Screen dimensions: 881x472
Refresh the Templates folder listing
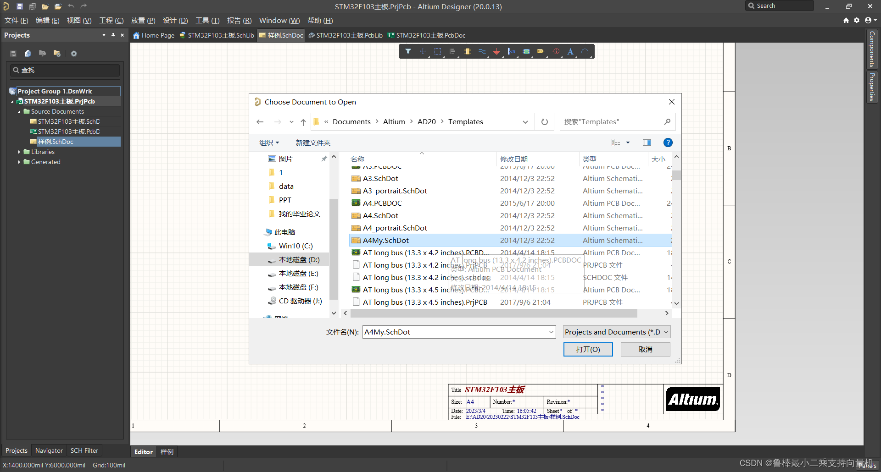tap(545, 122)
